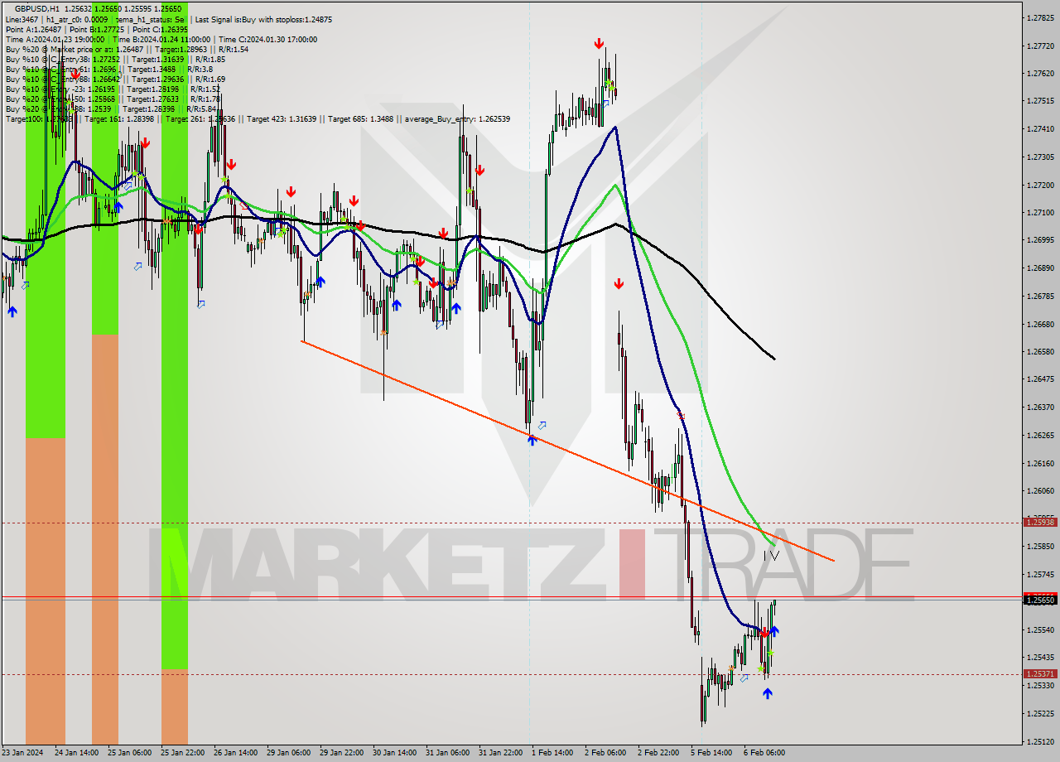Click the 1.26160 price scale value

(1041, 462)
